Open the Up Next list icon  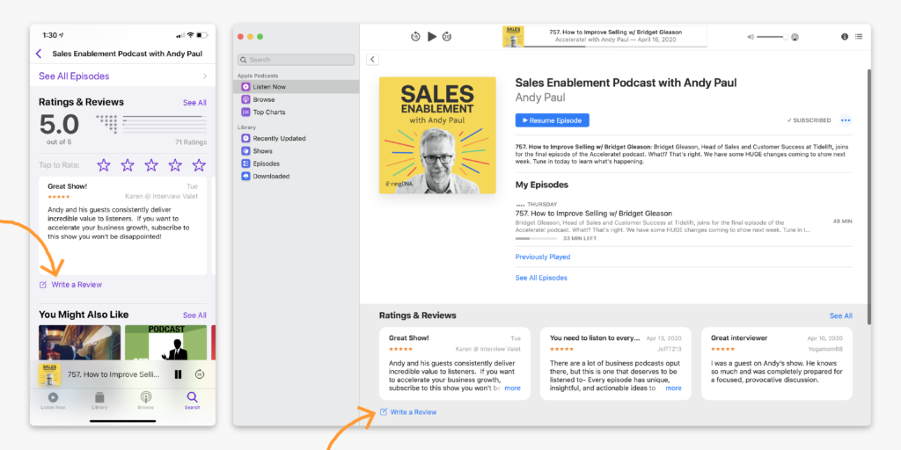[x=859, y=37]
